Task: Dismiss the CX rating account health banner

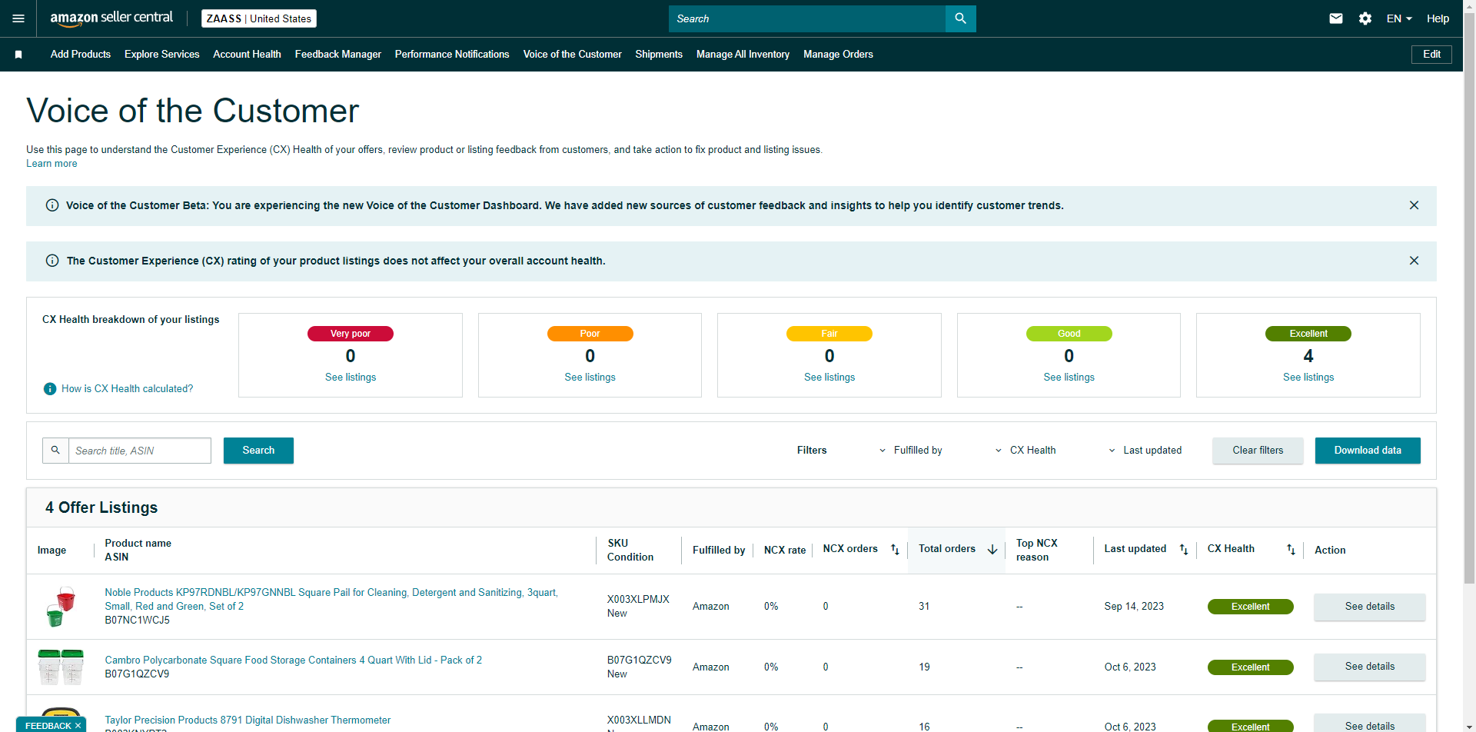Action: (1414, 261)
